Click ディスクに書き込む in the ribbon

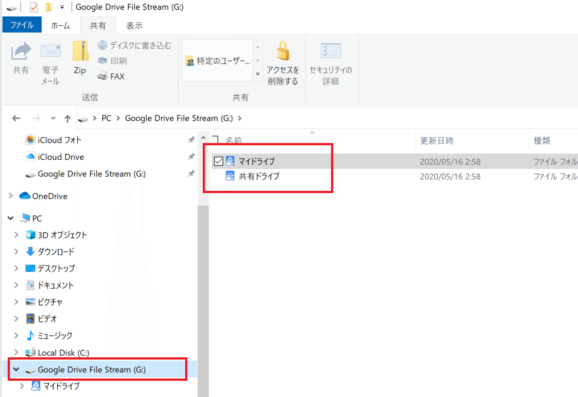tap(135, 46)
